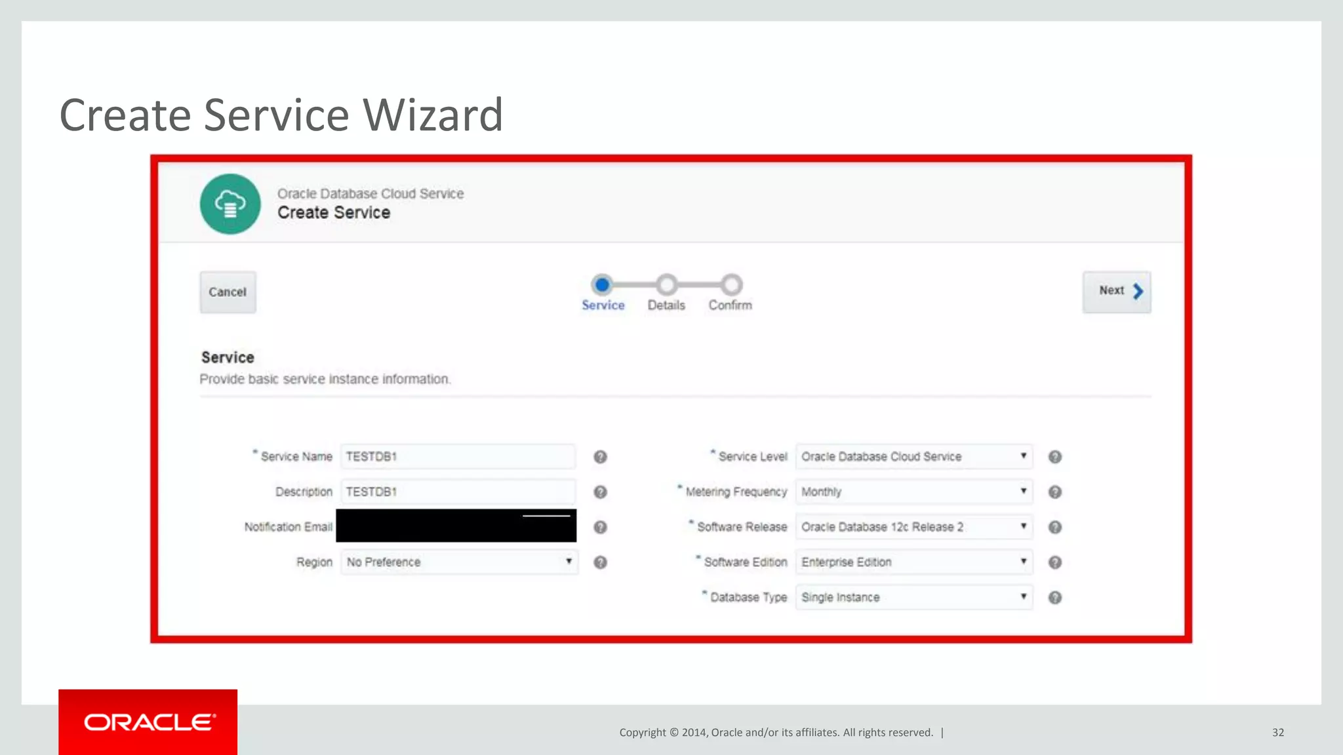This screenshot has height=755, width=1343.
Task: Focus the Service Name input field
Action: coord(458,456)
